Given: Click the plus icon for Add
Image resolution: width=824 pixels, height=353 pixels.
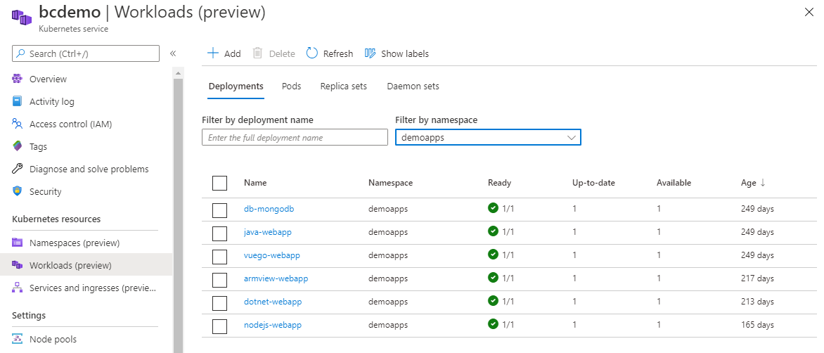Looking at the screenshot, I should pos(212,53).
